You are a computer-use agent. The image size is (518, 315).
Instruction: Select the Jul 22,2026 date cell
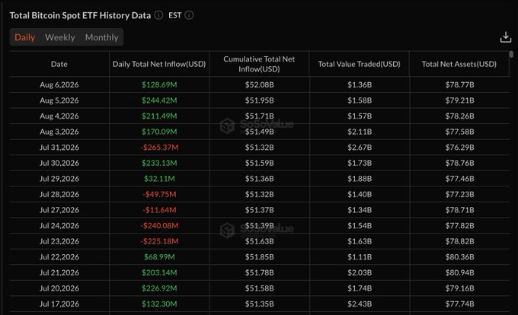tap(59, 257)
